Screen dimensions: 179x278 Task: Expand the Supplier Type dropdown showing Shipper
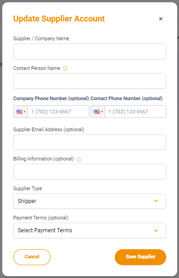pos(90,201)
